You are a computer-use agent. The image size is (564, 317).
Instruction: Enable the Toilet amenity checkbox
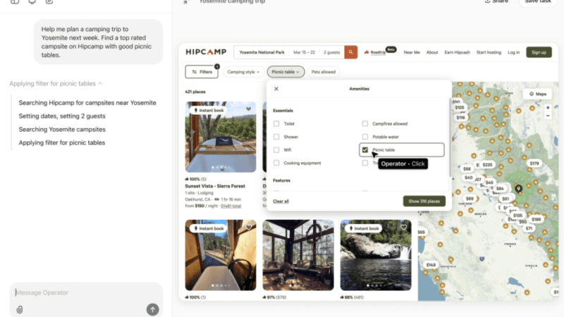[277, 124]
